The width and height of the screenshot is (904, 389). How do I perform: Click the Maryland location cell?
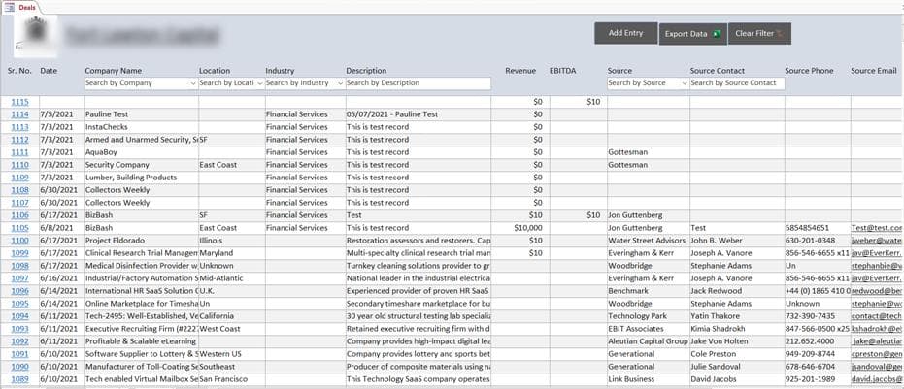(231, 253)
